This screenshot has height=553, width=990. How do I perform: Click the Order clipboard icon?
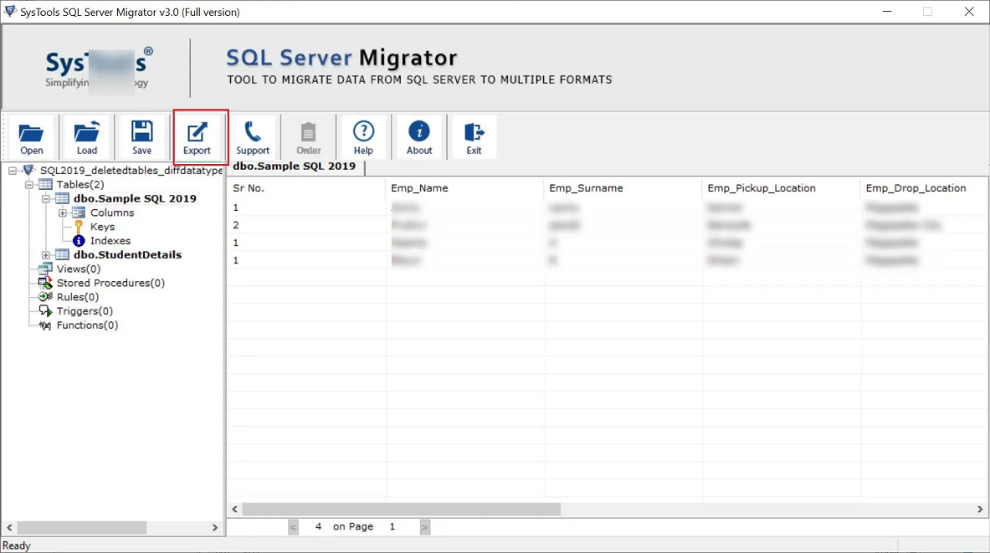[308, 137]
